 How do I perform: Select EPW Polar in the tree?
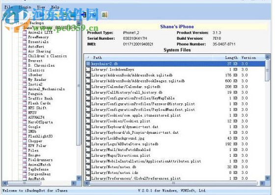[x=37, y=146]
